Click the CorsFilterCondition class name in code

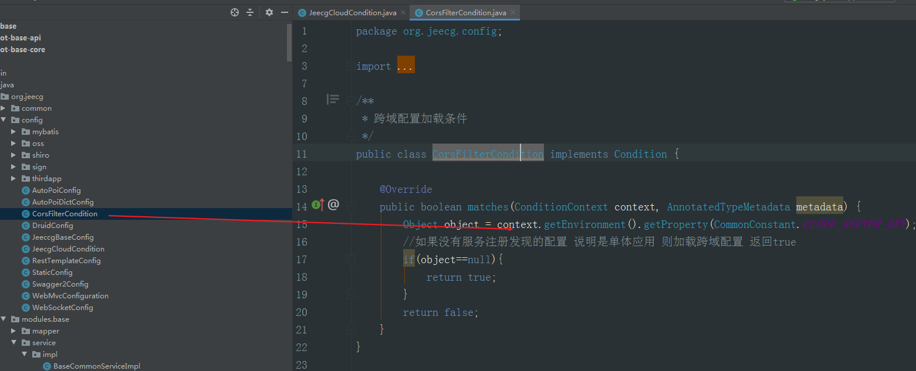tap(488, 154)
